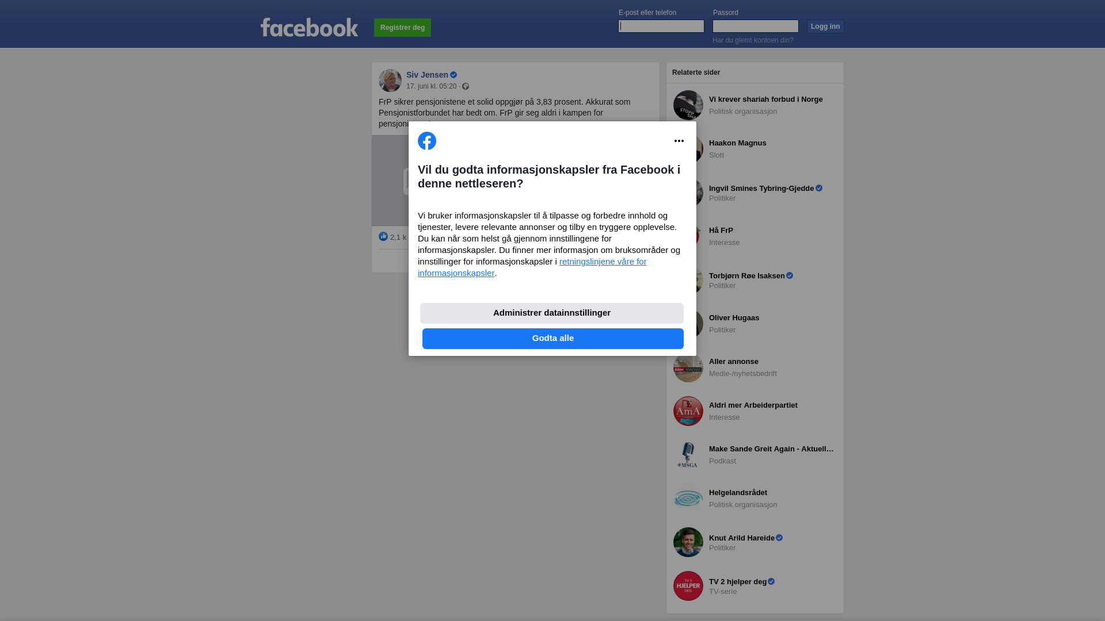Open the Make Sande Greit Again podcast icon
The height and width of the screenshot is (621, 1105).
688,455
